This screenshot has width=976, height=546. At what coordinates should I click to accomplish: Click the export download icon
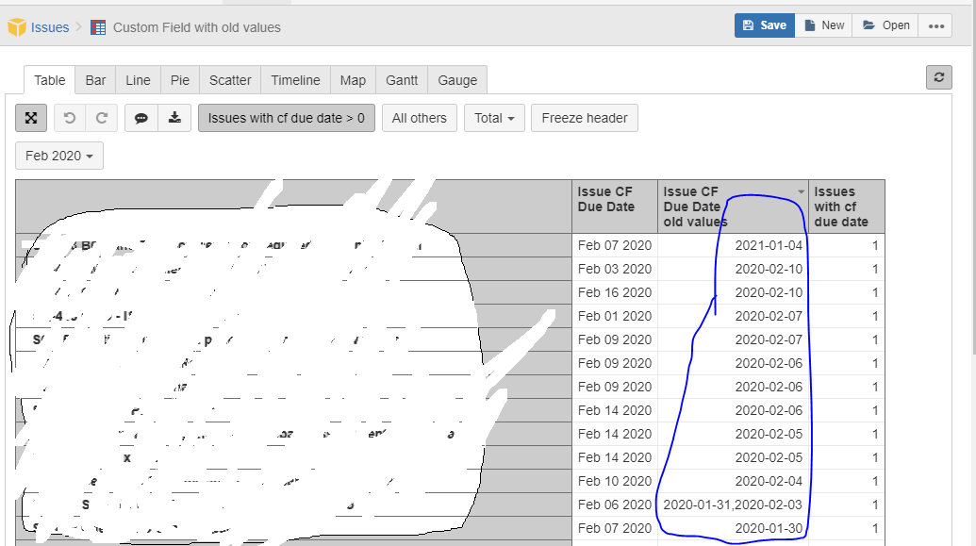click(x=174, y=118)
